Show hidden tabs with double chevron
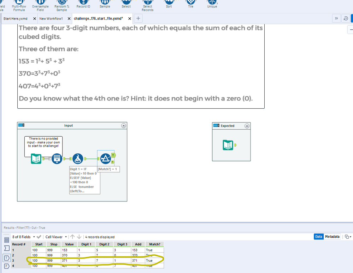The image size is (353, 273). (x=336, y=18)
